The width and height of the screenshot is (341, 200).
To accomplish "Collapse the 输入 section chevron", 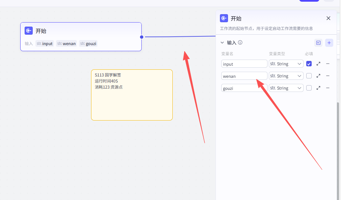I will [222, 43].
